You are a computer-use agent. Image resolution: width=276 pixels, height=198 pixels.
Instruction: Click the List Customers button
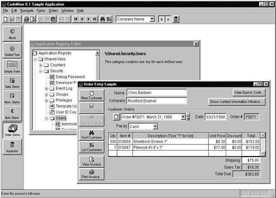click(91, 147)
